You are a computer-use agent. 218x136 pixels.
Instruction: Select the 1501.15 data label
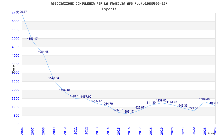pos(75,96)
